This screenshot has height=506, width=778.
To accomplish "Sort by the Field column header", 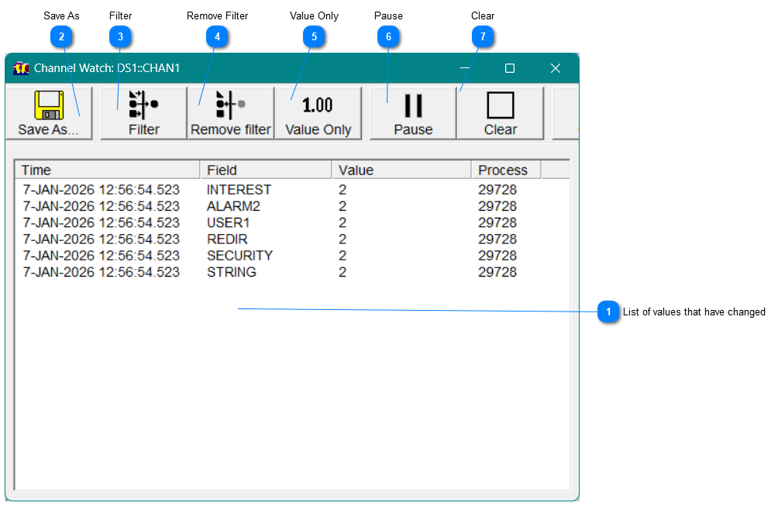I will [266, 170].
